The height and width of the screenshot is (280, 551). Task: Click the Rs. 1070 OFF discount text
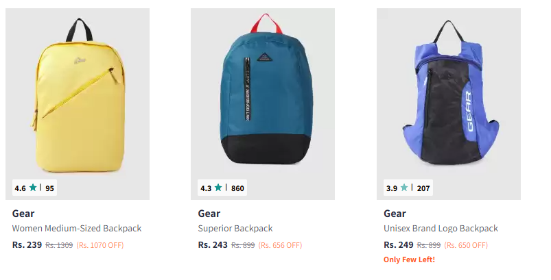tap(100, 245)
